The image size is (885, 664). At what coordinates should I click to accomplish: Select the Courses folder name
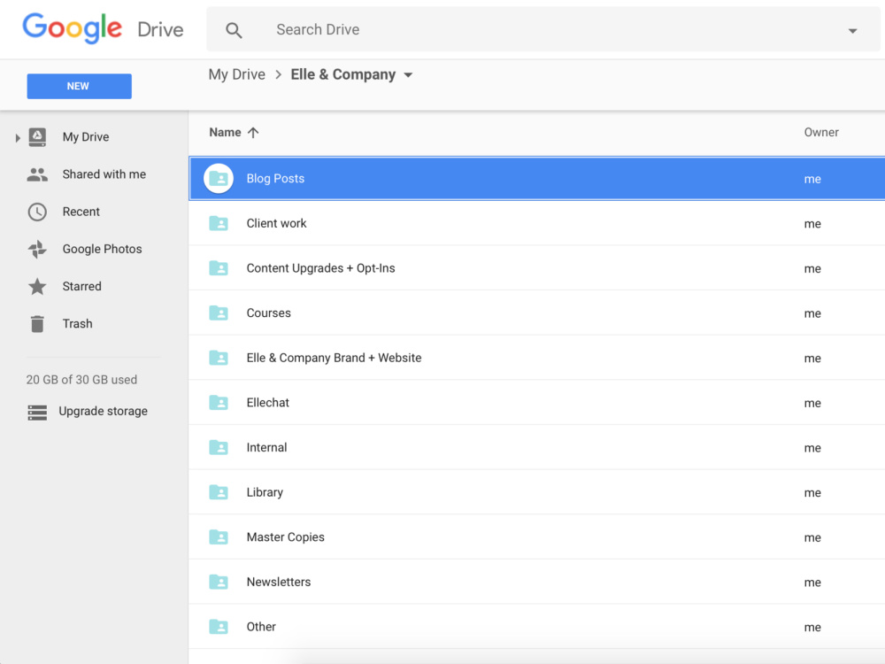pyautogui.click(x=269, y=313)
